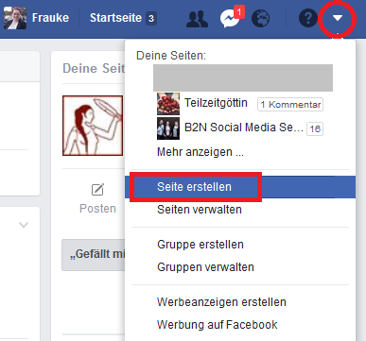Click Frauke's profile picture thumbnail
This screenshot has height=341, width=366.
click(15, 18)
